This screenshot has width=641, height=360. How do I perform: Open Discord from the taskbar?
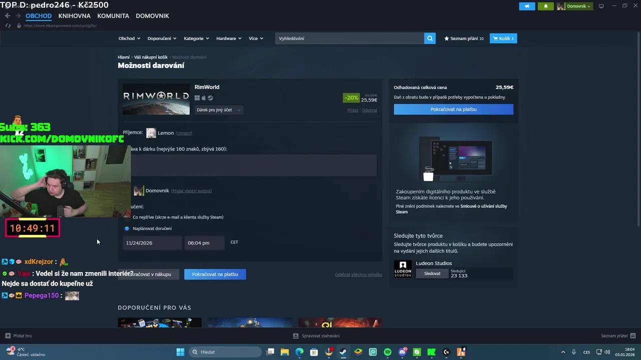(402, 352)
